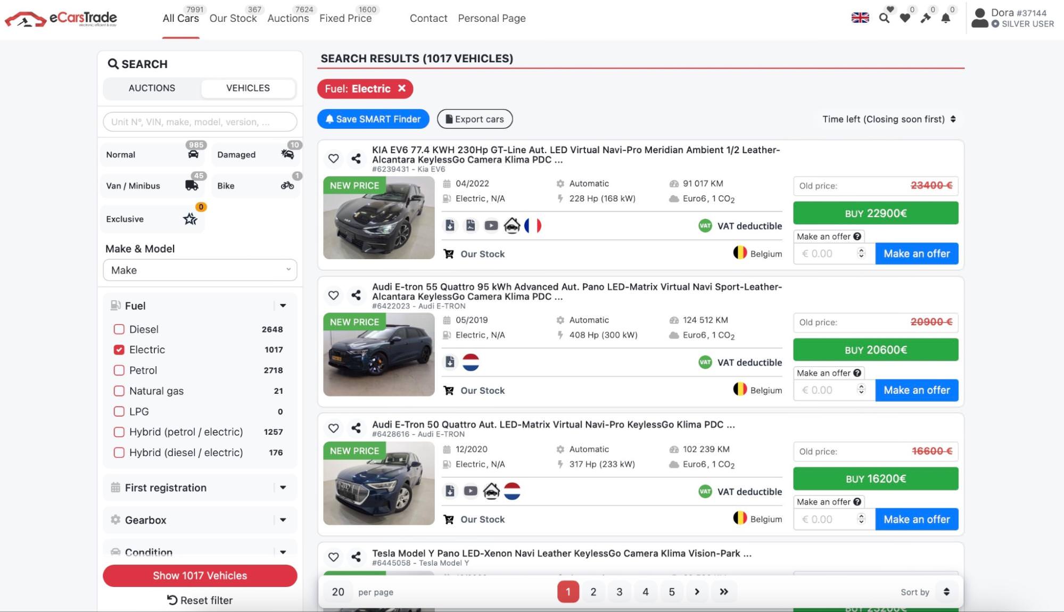This screenshot has height=612, width=1064.
Task: Check the Diesel fuel checkbox
Action: tap(119, 329)
